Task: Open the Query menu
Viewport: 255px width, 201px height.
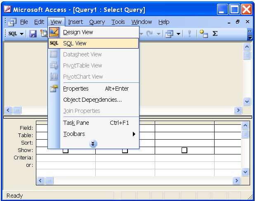Action: tap(97, 22)
